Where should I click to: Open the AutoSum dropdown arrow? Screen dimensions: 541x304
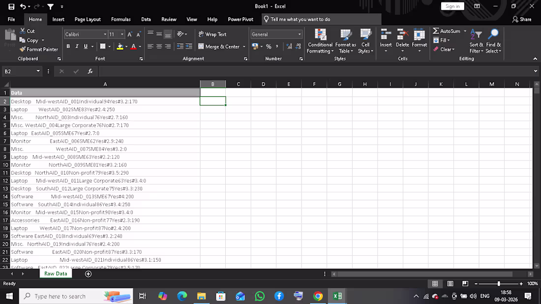tap(465, 31)
